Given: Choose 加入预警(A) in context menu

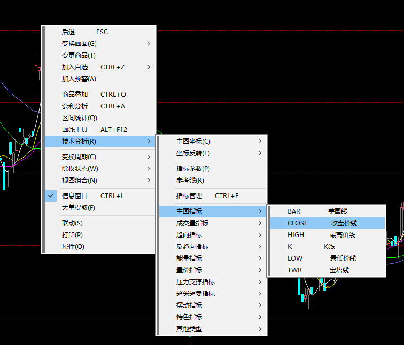Looking at the screenshot, I should [79, 79].
